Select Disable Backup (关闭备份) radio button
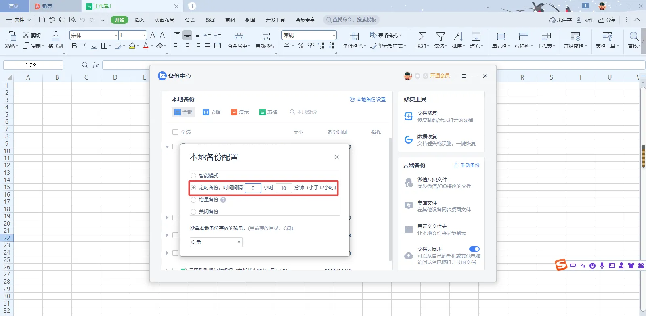The width and height of the screenshot is (646, 316). [193, 212]
